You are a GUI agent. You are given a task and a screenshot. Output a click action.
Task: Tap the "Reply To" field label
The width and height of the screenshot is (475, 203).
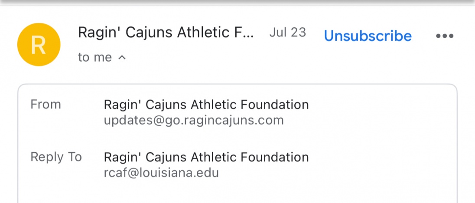point(56,157)
